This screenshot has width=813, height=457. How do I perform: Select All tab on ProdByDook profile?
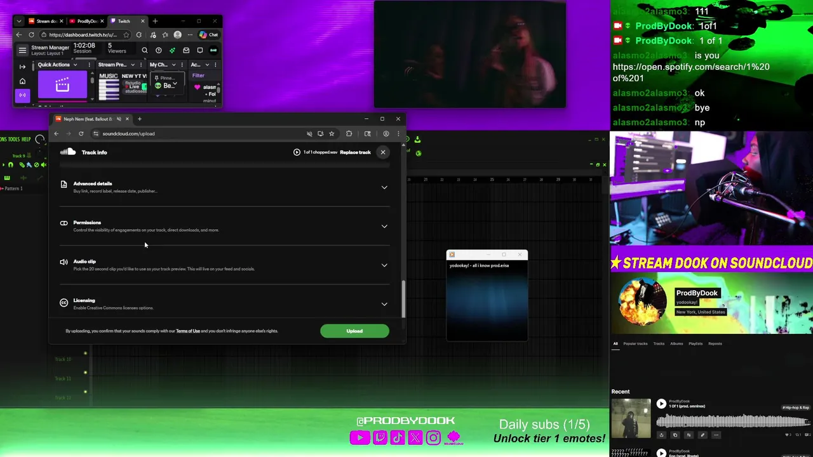[x=615, y=343]
